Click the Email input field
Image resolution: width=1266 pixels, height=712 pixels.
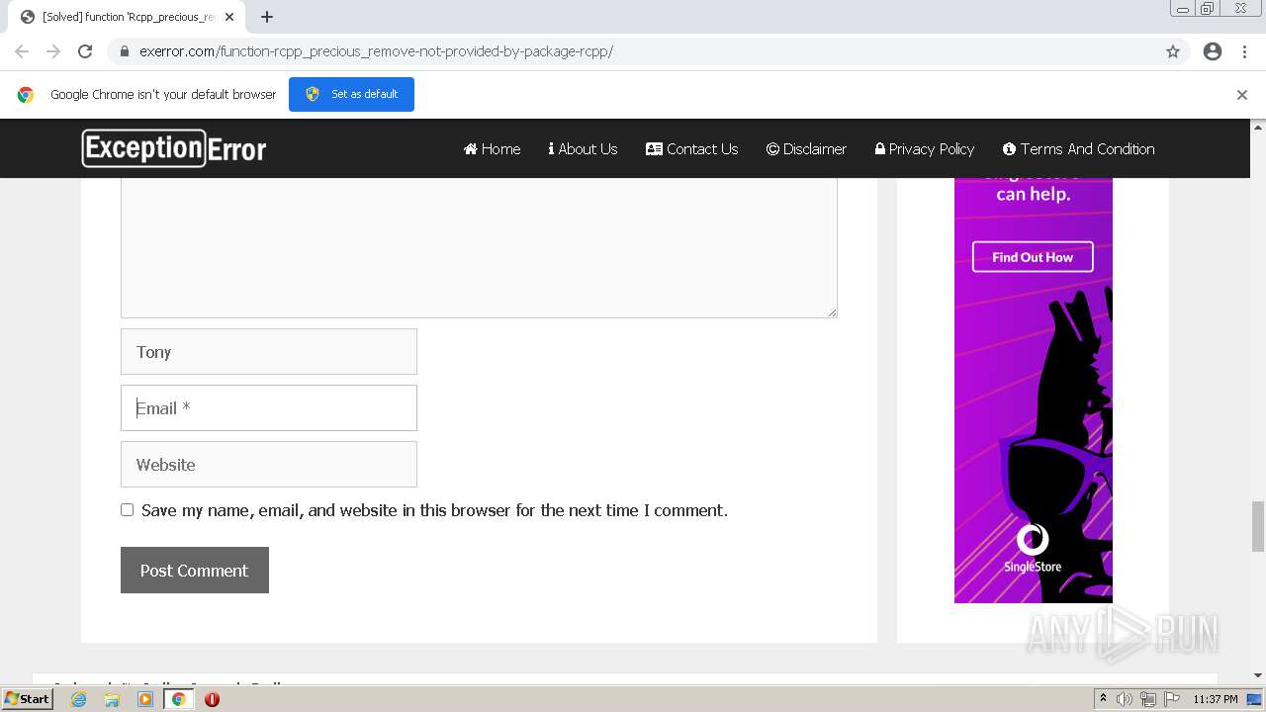269,407
